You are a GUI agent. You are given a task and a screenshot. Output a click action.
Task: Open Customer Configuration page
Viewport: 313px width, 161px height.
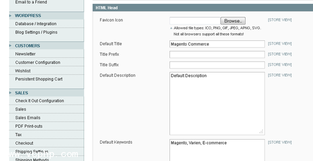point(38,62)
